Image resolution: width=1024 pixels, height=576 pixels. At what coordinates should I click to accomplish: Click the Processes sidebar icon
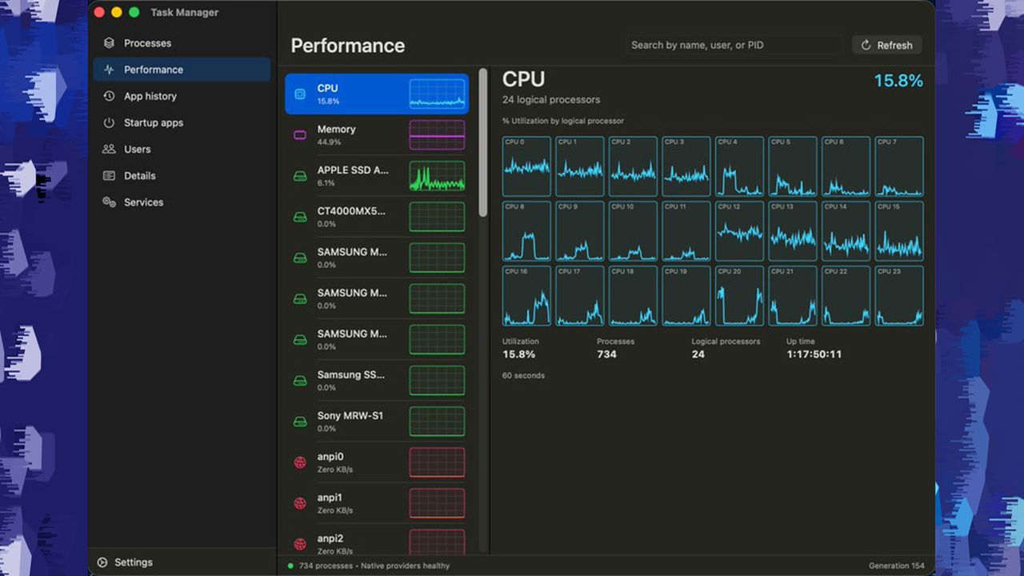109,43
